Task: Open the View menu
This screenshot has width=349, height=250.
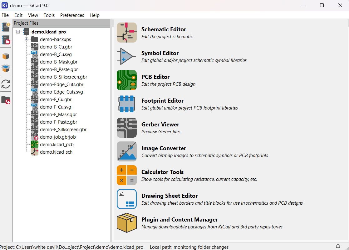Action: pos(33,15)
